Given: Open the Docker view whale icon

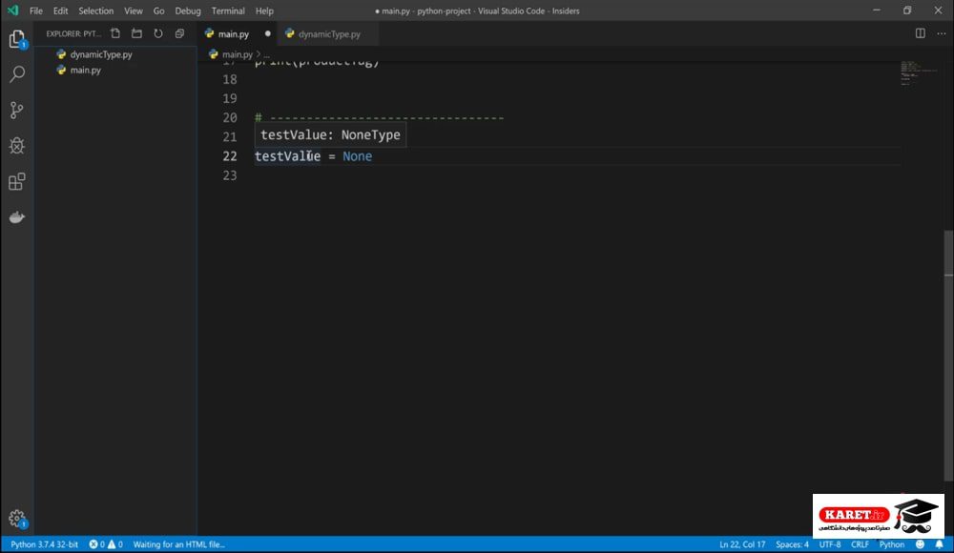Looking at the screenshot, I should tap(17, 217).
